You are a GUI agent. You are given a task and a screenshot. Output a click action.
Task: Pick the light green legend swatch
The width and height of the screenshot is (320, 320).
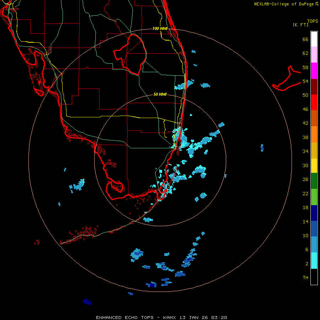click(314, 197)
